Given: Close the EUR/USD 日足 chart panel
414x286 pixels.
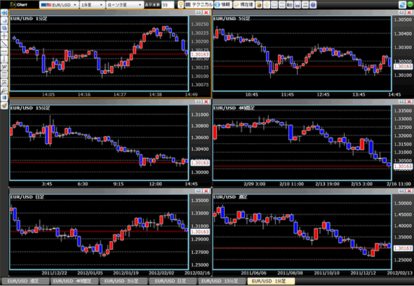Looking at the screenshot, I should point(206,191).
